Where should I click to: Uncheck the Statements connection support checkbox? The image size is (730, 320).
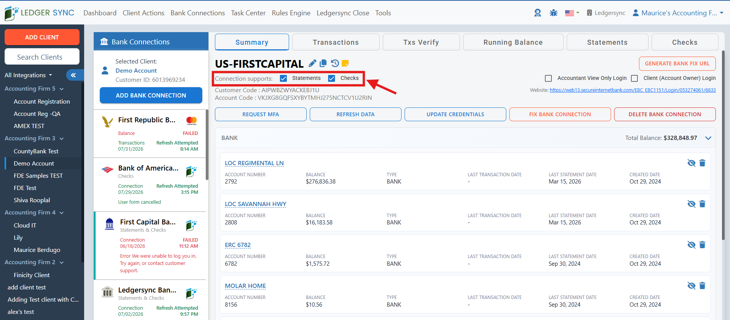(x=283, y=78)
